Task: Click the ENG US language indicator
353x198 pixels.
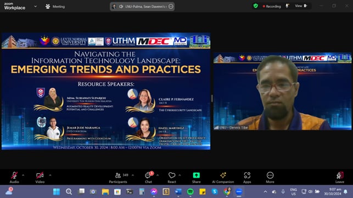Action: pyautogui.click(x=293, y=192)
